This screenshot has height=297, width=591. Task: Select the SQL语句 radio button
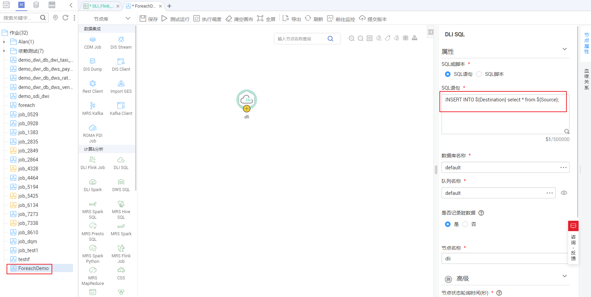pyautogui.click(x=448, y=74)
